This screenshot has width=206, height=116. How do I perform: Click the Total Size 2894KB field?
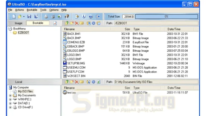[x=128, y=17]
